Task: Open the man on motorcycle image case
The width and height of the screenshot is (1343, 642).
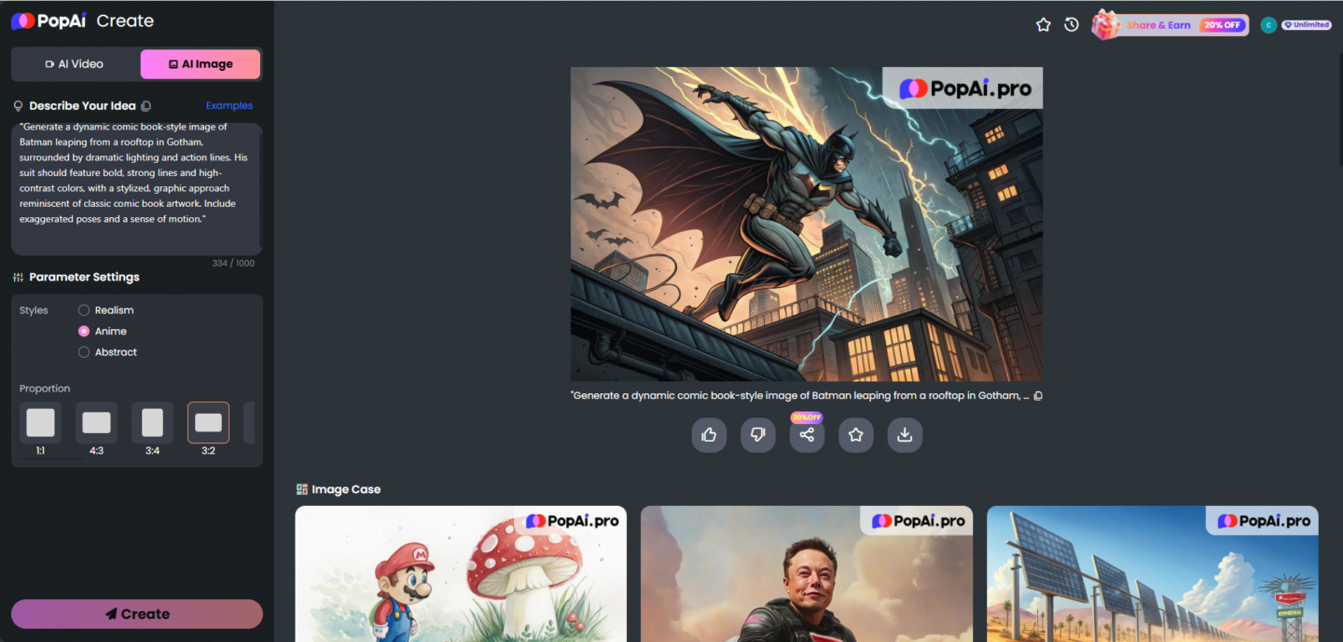Action: pos(807,574)
